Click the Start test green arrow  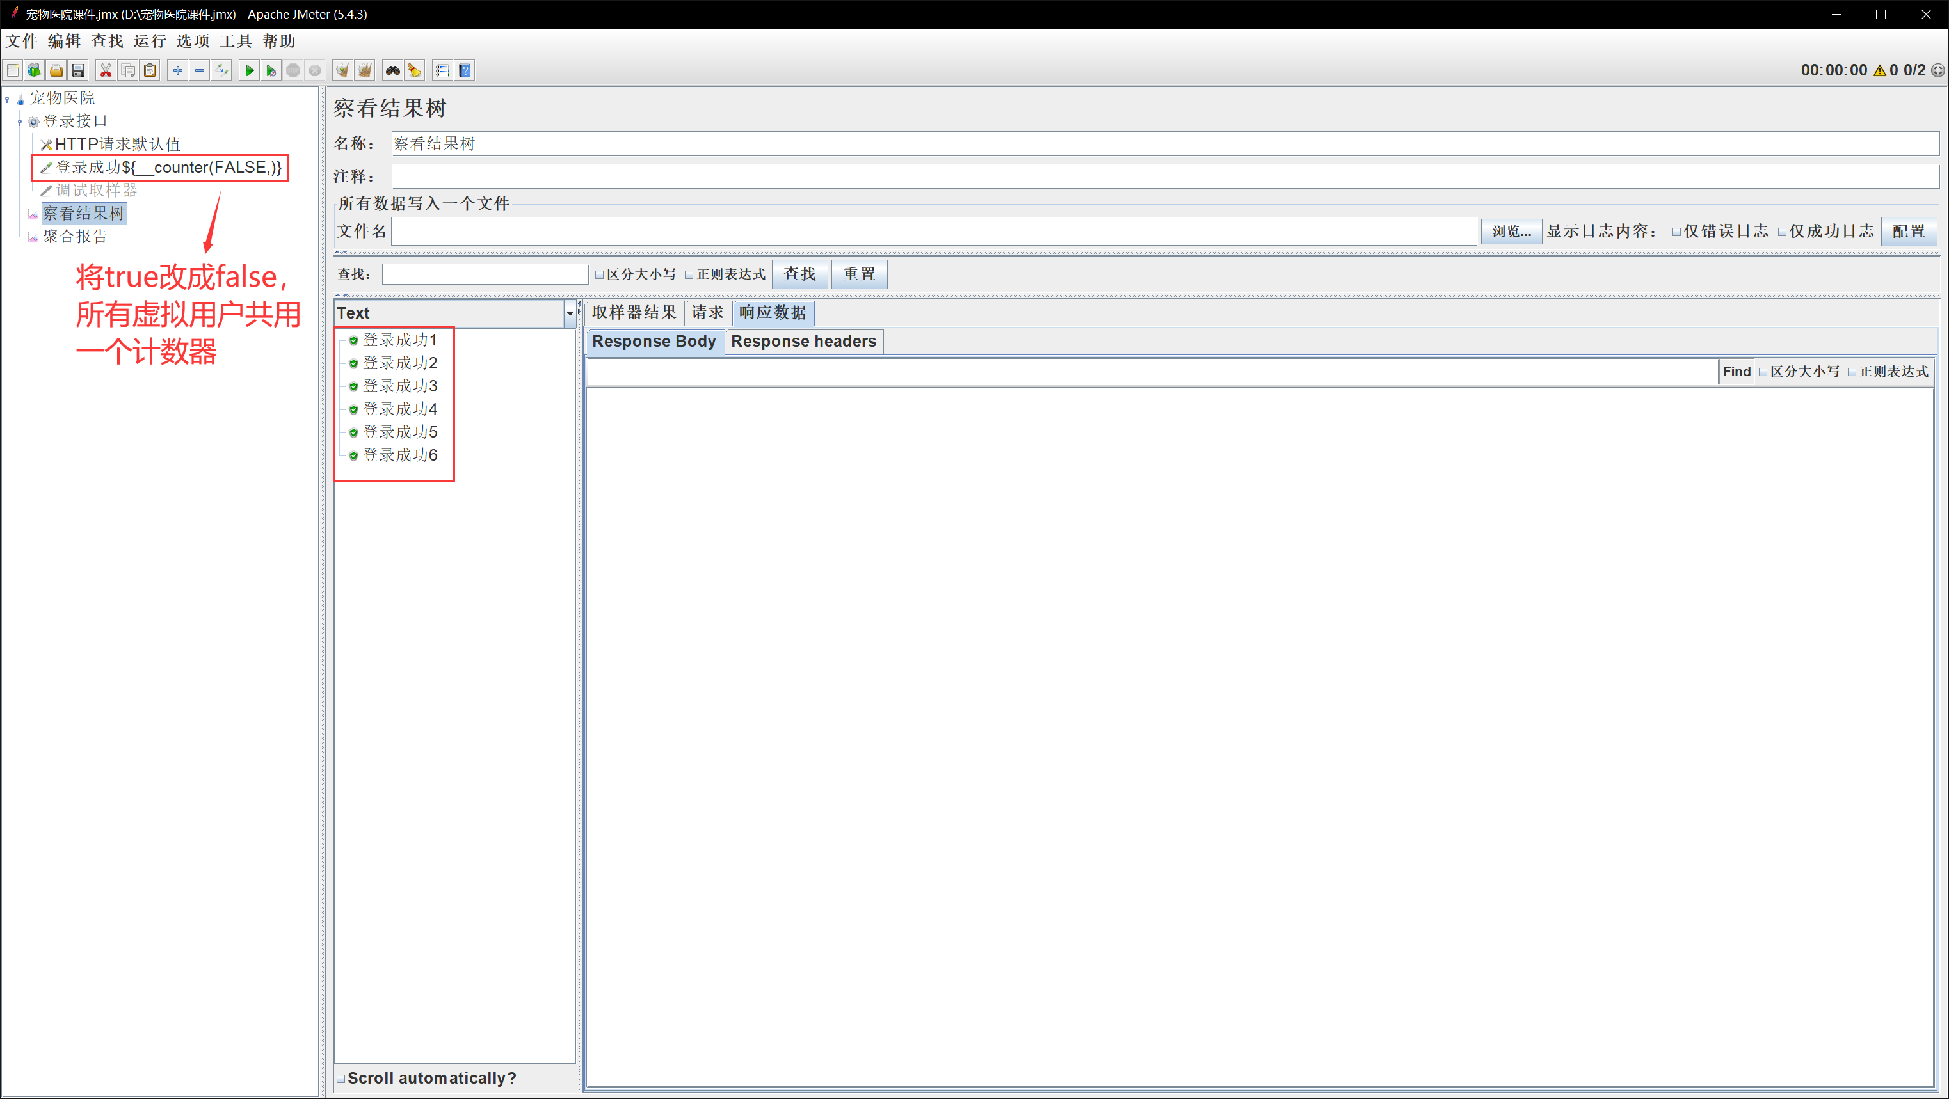(249, 70)
